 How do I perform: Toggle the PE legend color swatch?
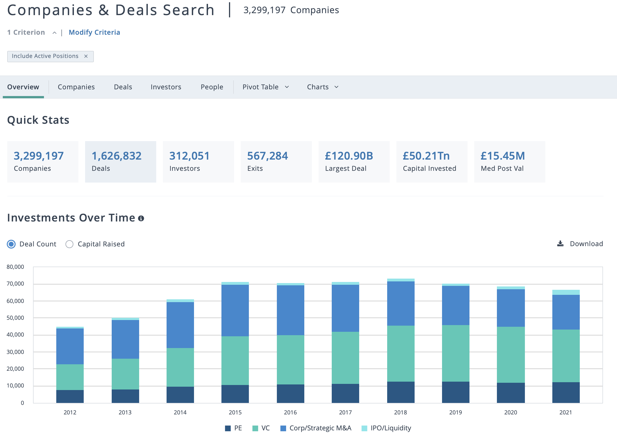point(228,428)
